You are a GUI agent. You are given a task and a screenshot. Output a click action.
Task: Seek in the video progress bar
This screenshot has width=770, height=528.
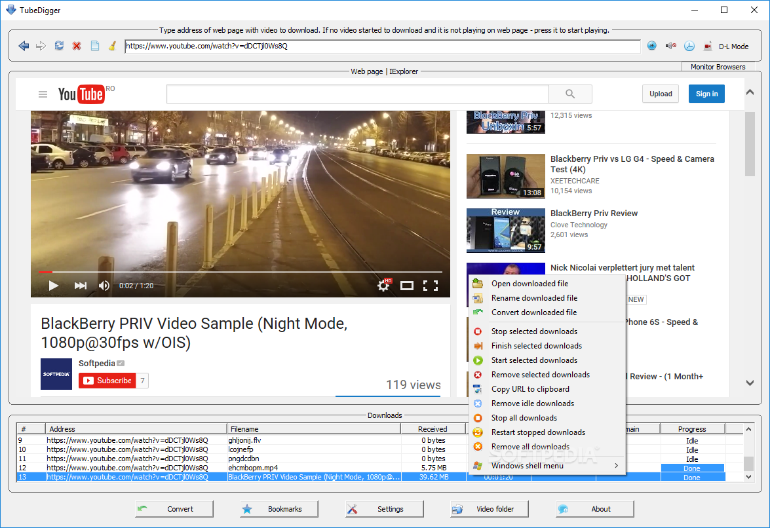click(241, 272)
